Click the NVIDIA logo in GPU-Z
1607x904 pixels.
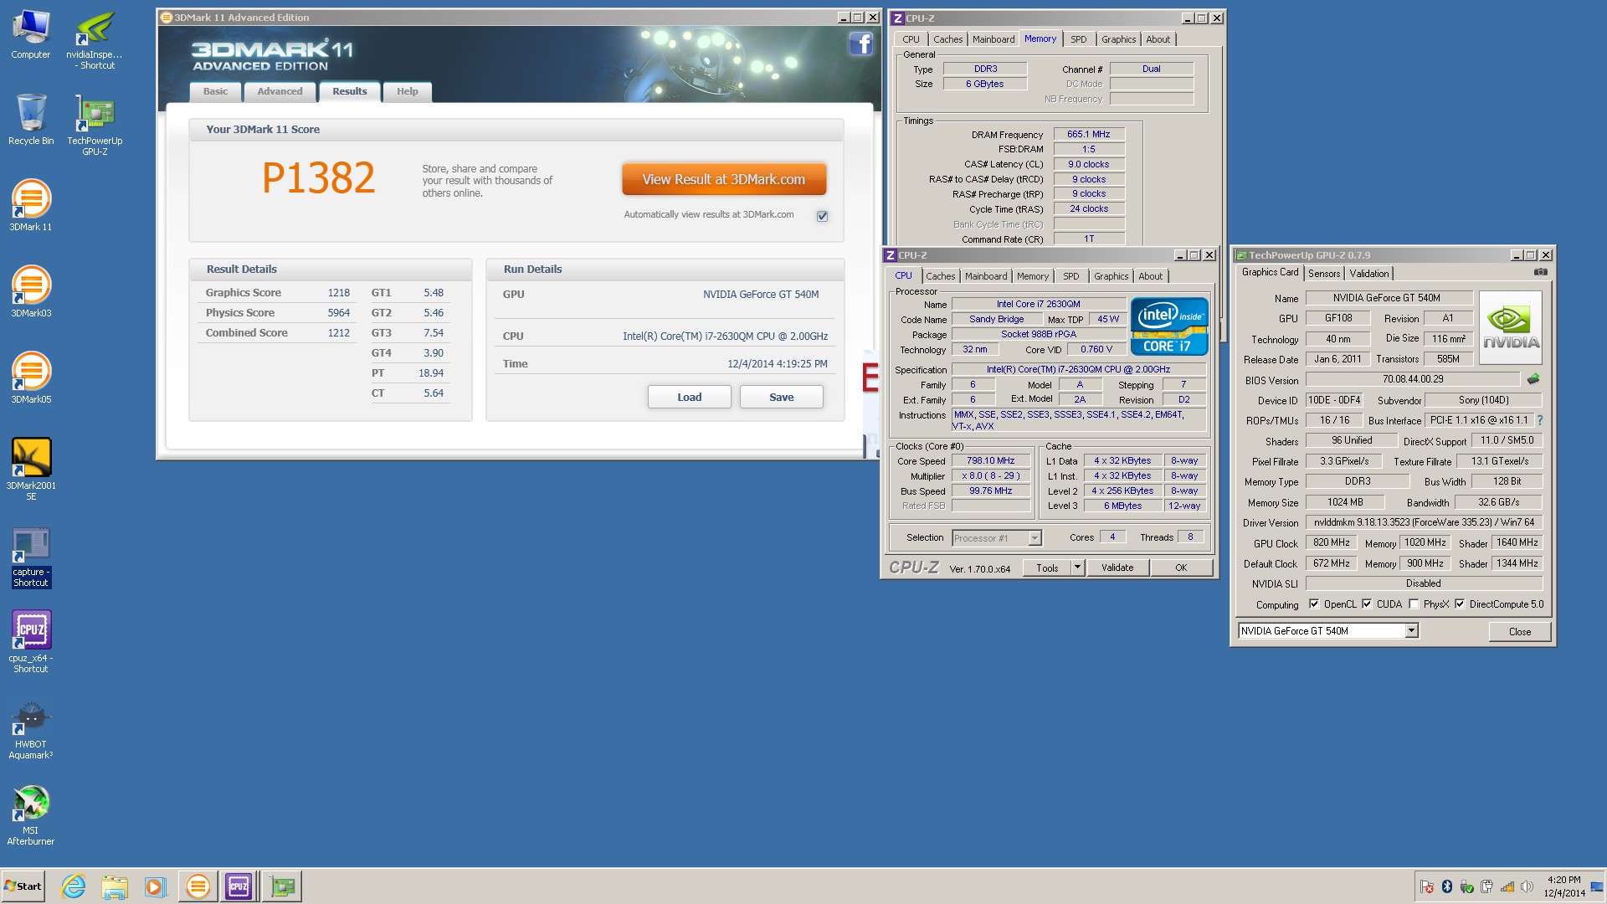[1511, 327]
